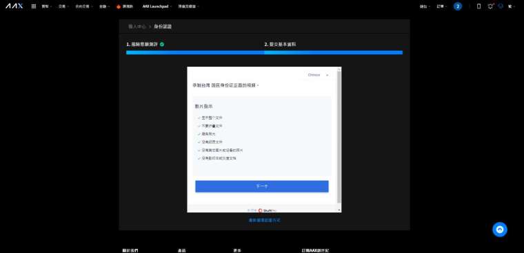The width and height of the screenshot is (524, 253).
Task: Click the AAX logo
Action: tap(14, 6)
